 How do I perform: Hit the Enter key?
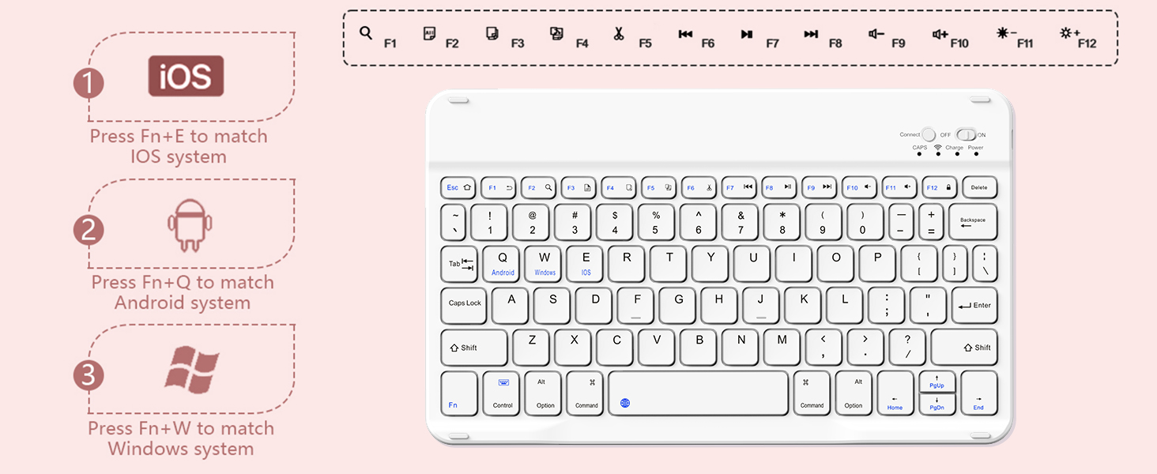point(974,305)
